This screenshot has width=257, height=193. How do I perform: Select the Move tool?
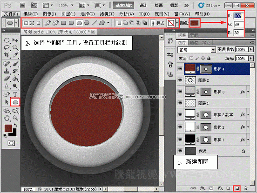pos(15,40)
